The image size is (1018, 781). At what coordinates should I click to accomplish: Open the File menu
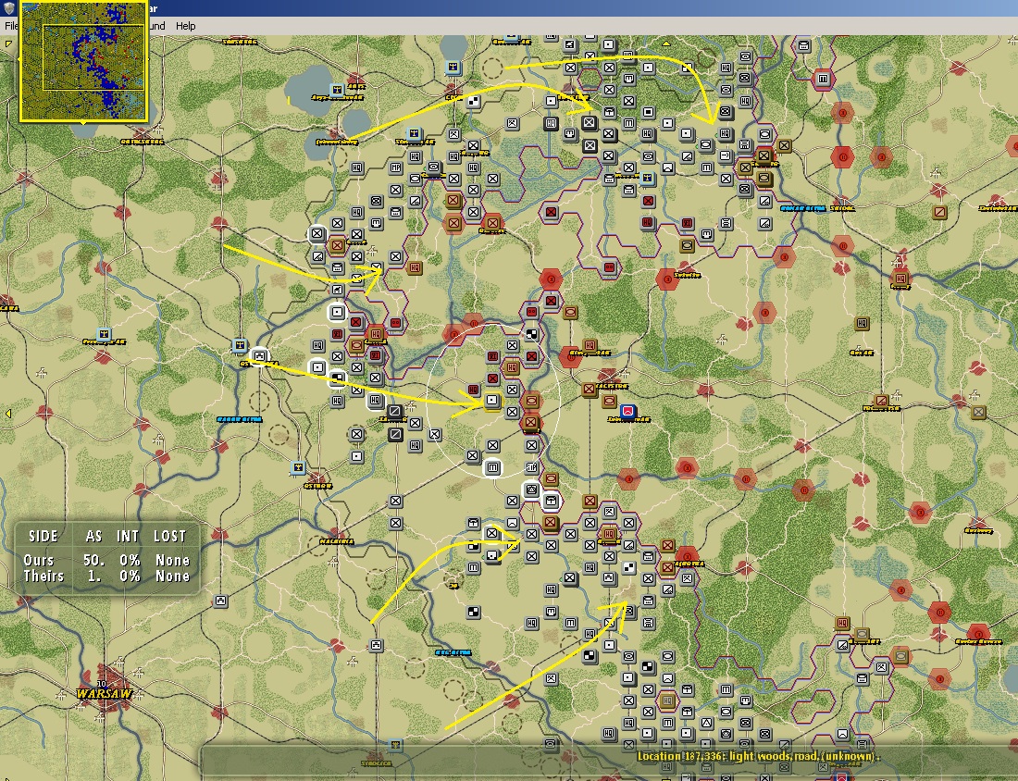(10, 26)
